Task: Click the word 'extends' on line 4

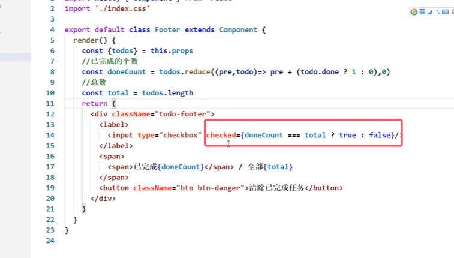Action: (200, 30)
